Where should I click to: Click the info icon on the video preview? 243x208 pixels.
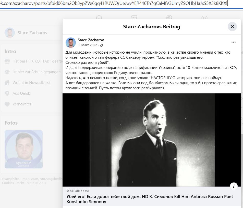(234, 186)
